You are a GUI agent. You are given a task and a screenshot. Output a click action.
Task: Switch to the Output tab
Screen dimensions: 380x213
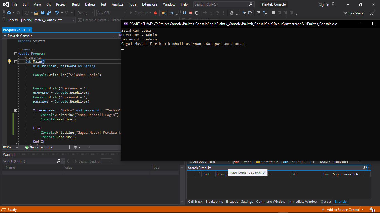(x=326, y=202)
